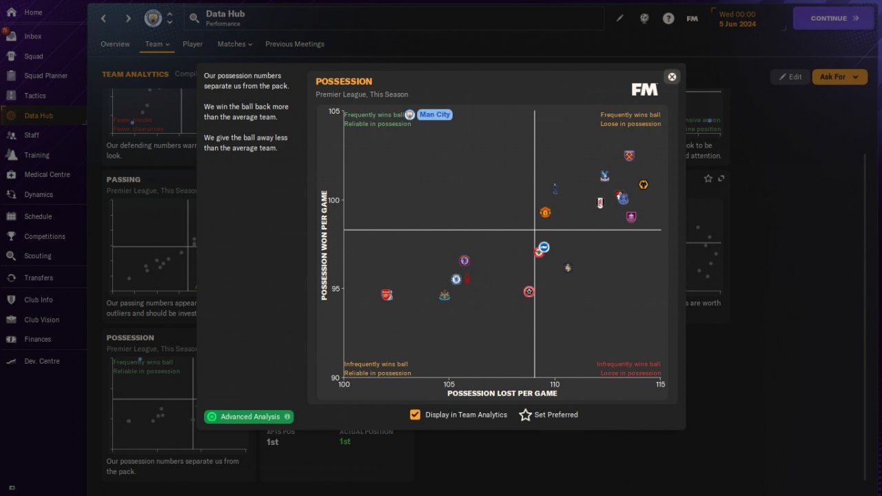Click the Club Info shield icon
This screenshot has width=882, height=496.
click(x=11, y=300)
